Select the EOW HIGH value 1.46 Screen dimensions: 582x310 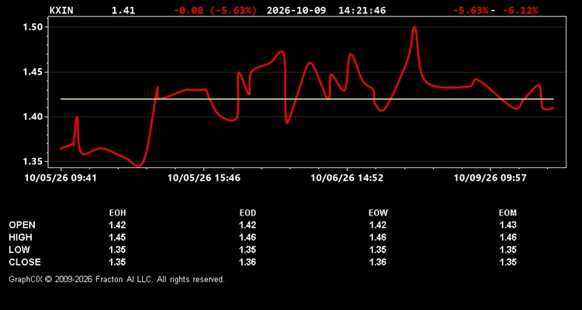pyautogui.click(x=378, y=237)
